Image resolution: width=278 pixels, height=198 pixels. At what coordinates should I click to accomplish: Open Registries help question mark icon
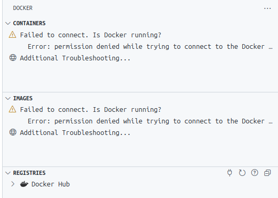pyautogui.click(x=254, y=173)
